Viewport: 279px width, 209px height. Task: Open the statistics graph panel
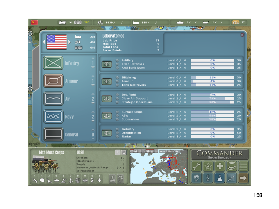point(231,178)
